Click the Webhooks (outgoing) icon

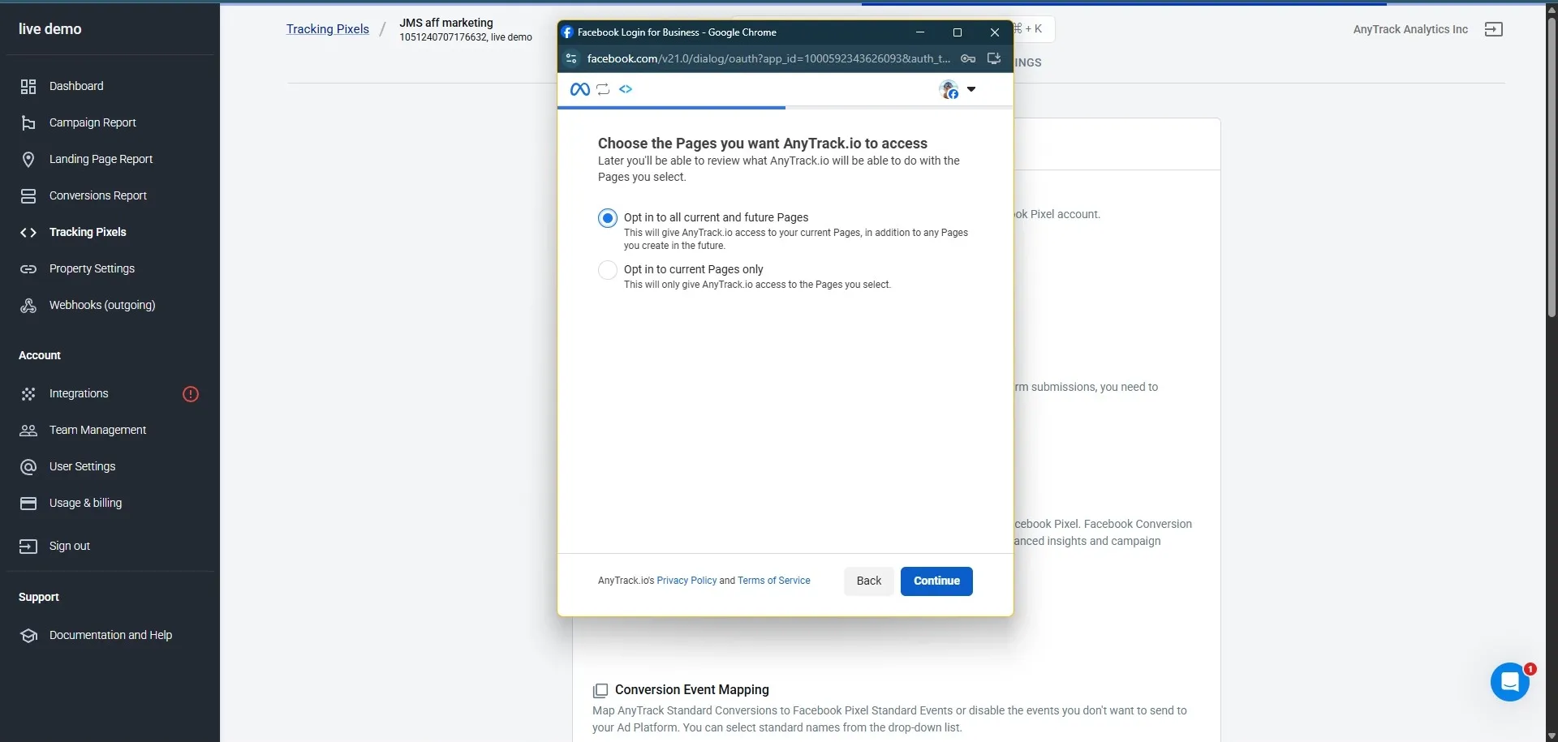pos(28,305)
